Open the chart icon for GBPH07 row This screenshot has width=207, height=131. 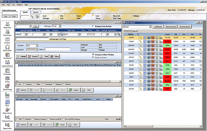161,45
